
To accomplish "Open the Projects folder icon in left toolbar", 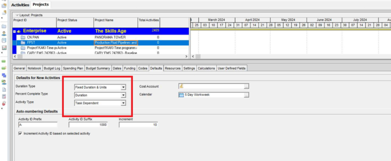I will (x=4, y=26).
